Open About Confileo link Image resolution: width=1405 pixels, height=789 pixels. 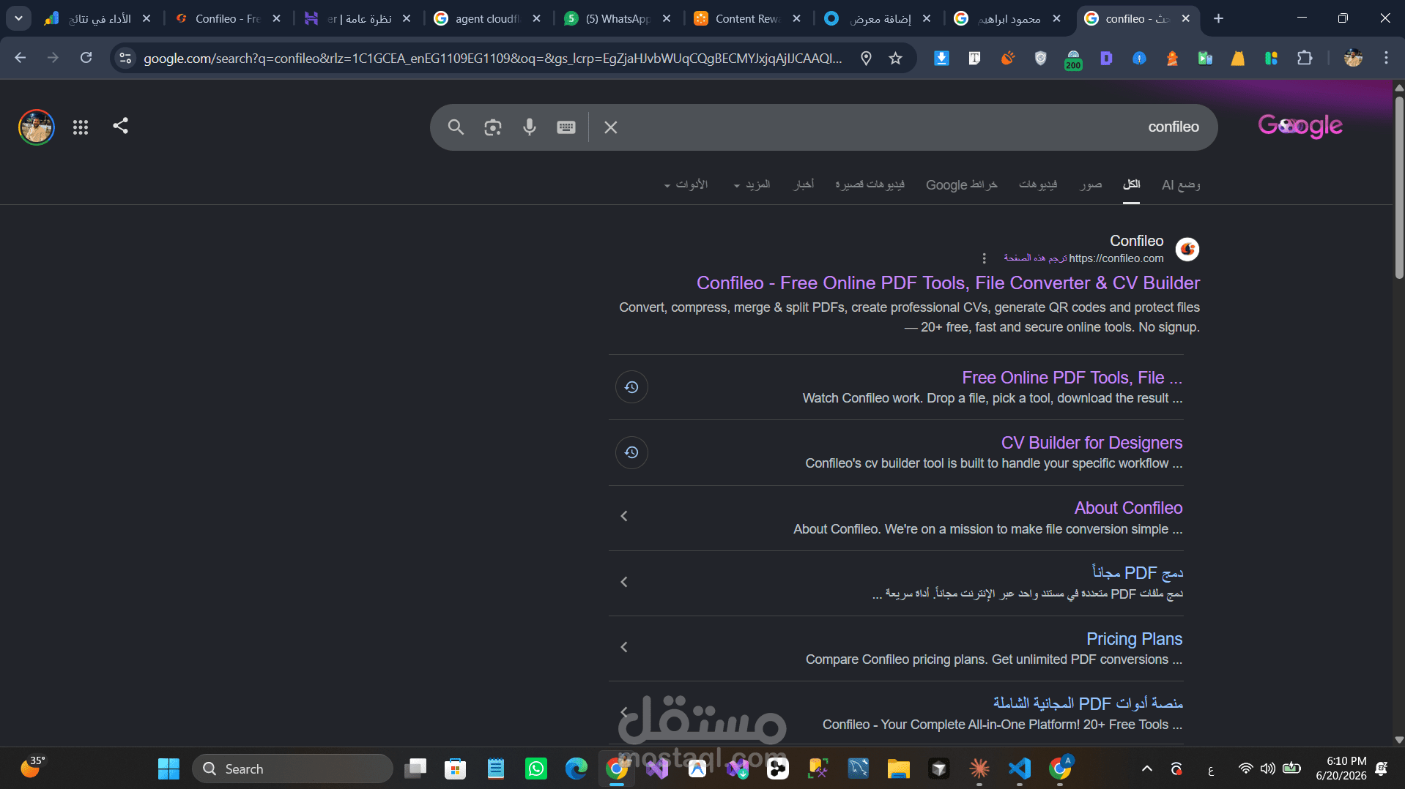[x=1128, y=508]
